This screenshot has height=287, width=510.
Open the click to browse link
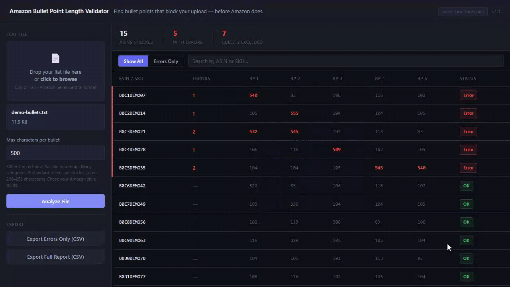click(x=59, y=79)
